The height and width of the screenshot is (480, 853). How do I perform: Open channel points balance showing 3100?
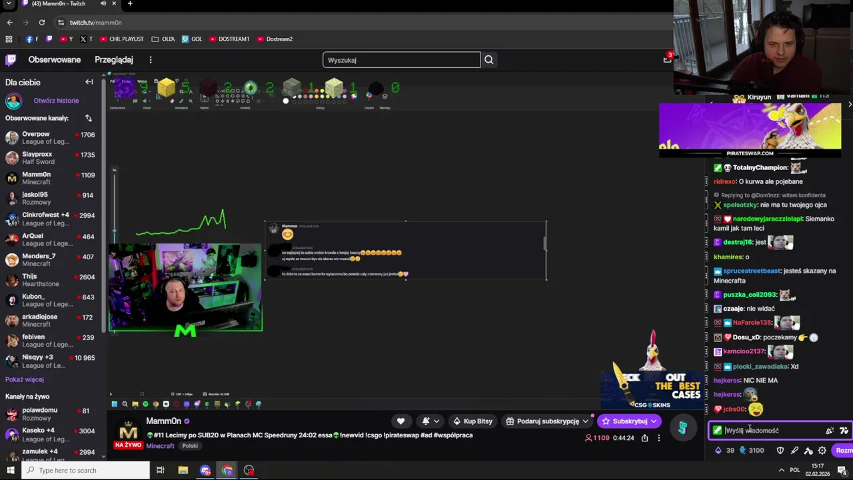tap(751, 451)
